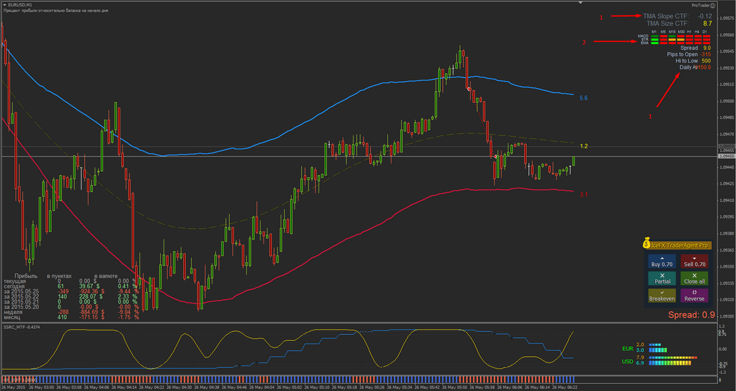Image resolution: width=736 pixels, height=391 pixels.
Task: Click the bright green EMA M1 cell
Action: [655, 43]
